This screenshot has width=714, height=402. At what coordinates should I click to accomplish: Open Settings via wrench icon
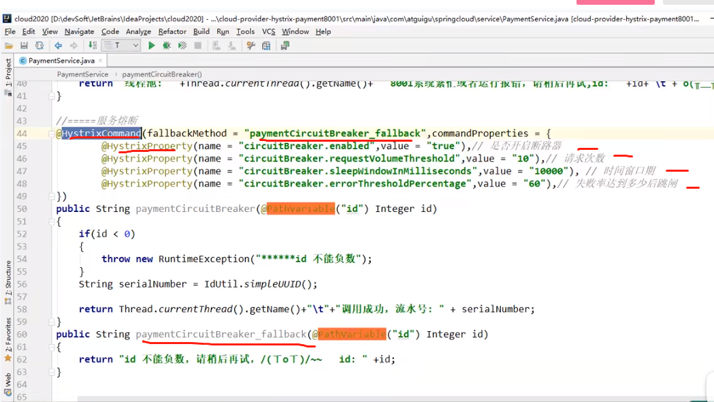pyautogui.click(x=250, y=46)
